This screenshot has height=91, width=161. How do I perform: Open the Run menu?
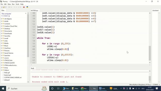[x=13, y=4]
